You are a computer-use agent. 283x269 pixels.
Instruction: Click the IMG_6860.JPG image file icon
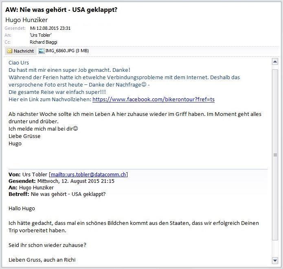[42, 51]
